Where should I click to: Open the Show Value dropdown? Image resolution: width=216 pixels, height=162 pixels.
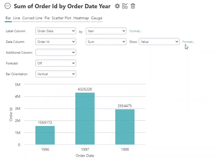(159, 42)
